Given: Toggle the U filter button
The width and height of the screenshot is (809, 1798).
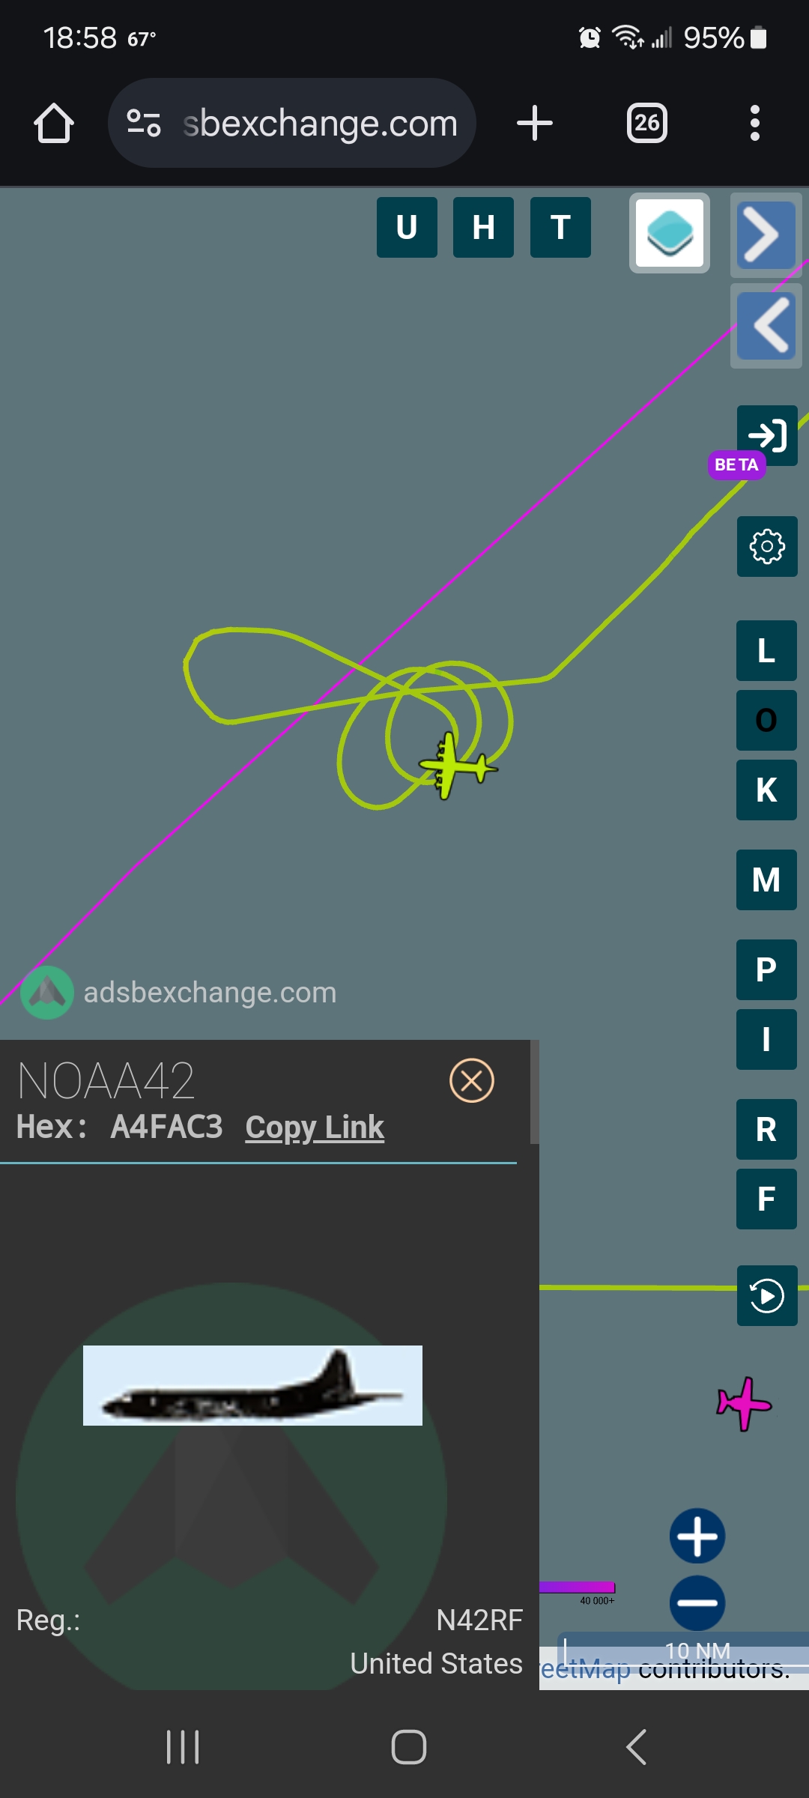Looking at the screenshot, I should click(x=407, y=227).
